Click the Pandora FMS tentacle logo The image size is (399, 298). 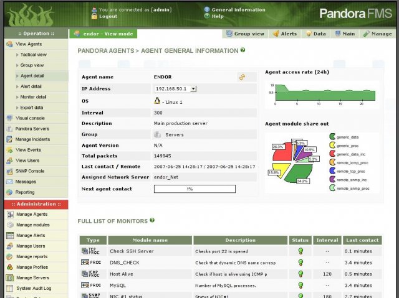tap(31, 15)
